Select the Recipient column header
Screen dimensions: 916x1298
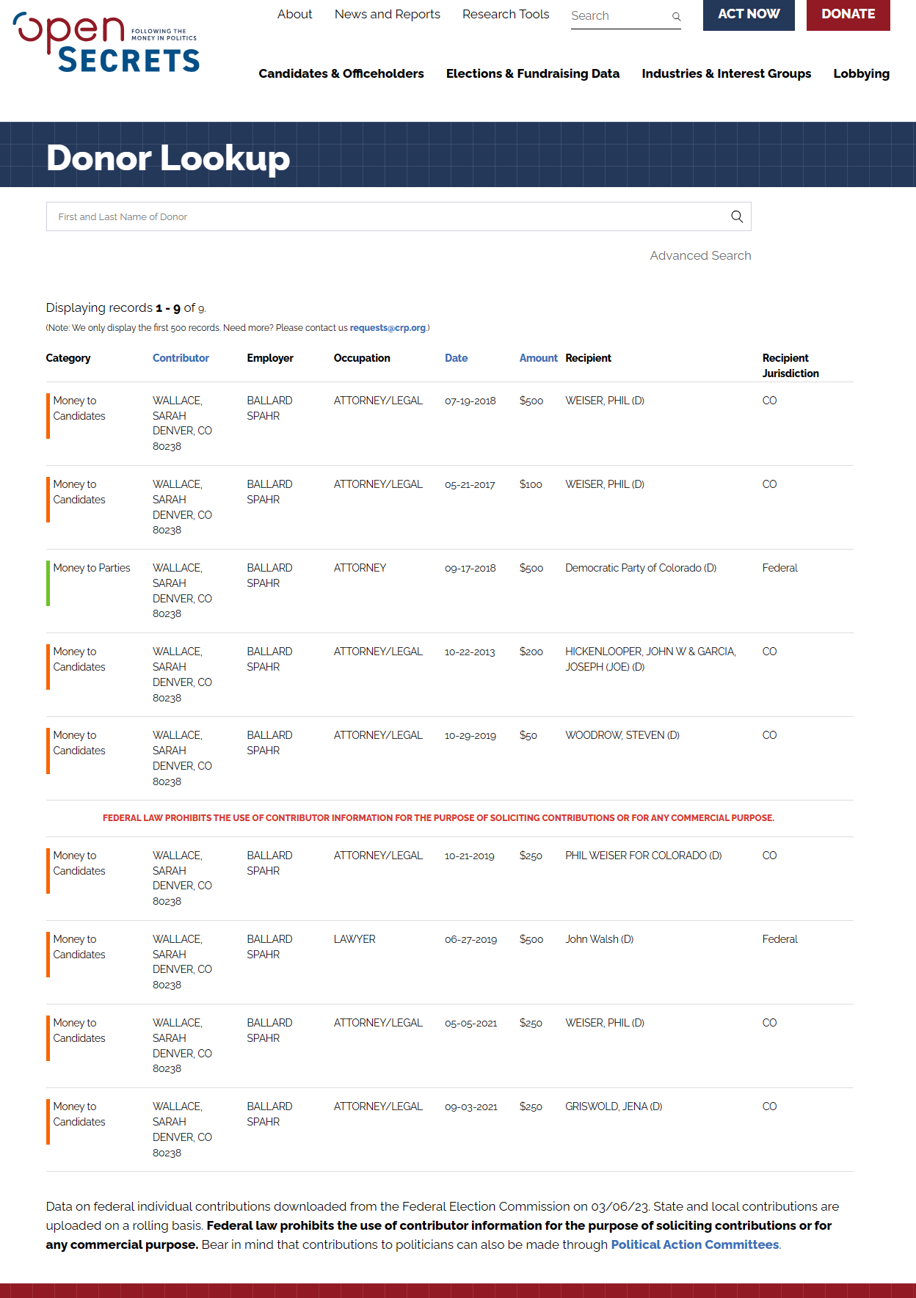(x=588, y=358)
